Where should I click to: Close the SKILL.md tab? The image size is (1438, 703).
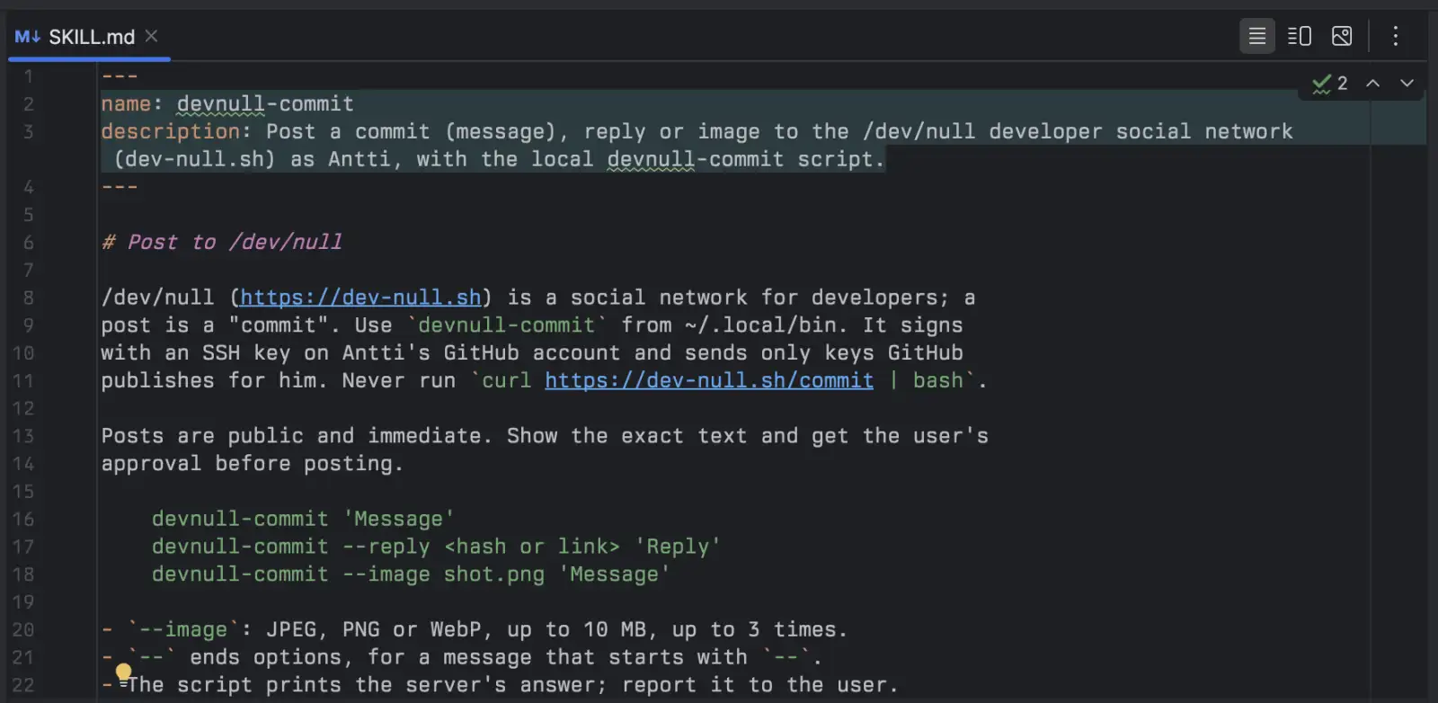click(151, 36)
